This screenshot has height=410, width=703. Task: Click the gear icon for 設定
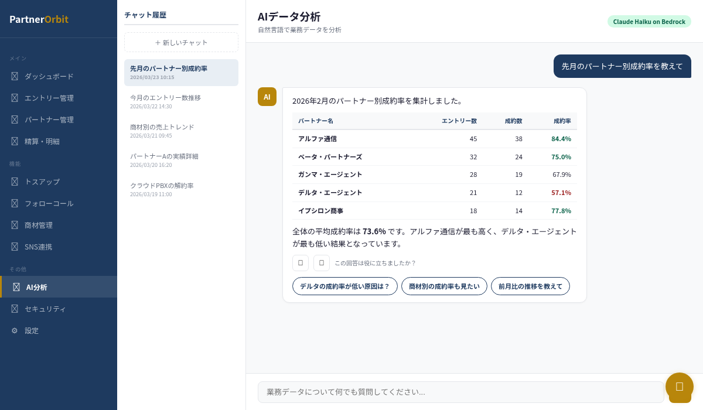pos(15,330)
